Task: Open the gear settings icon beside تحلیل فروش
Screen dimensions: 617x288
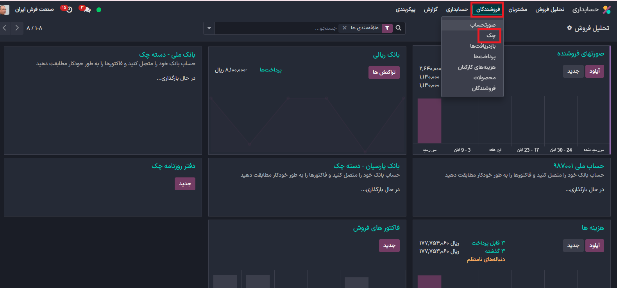Action: click(x=569, y=28)
